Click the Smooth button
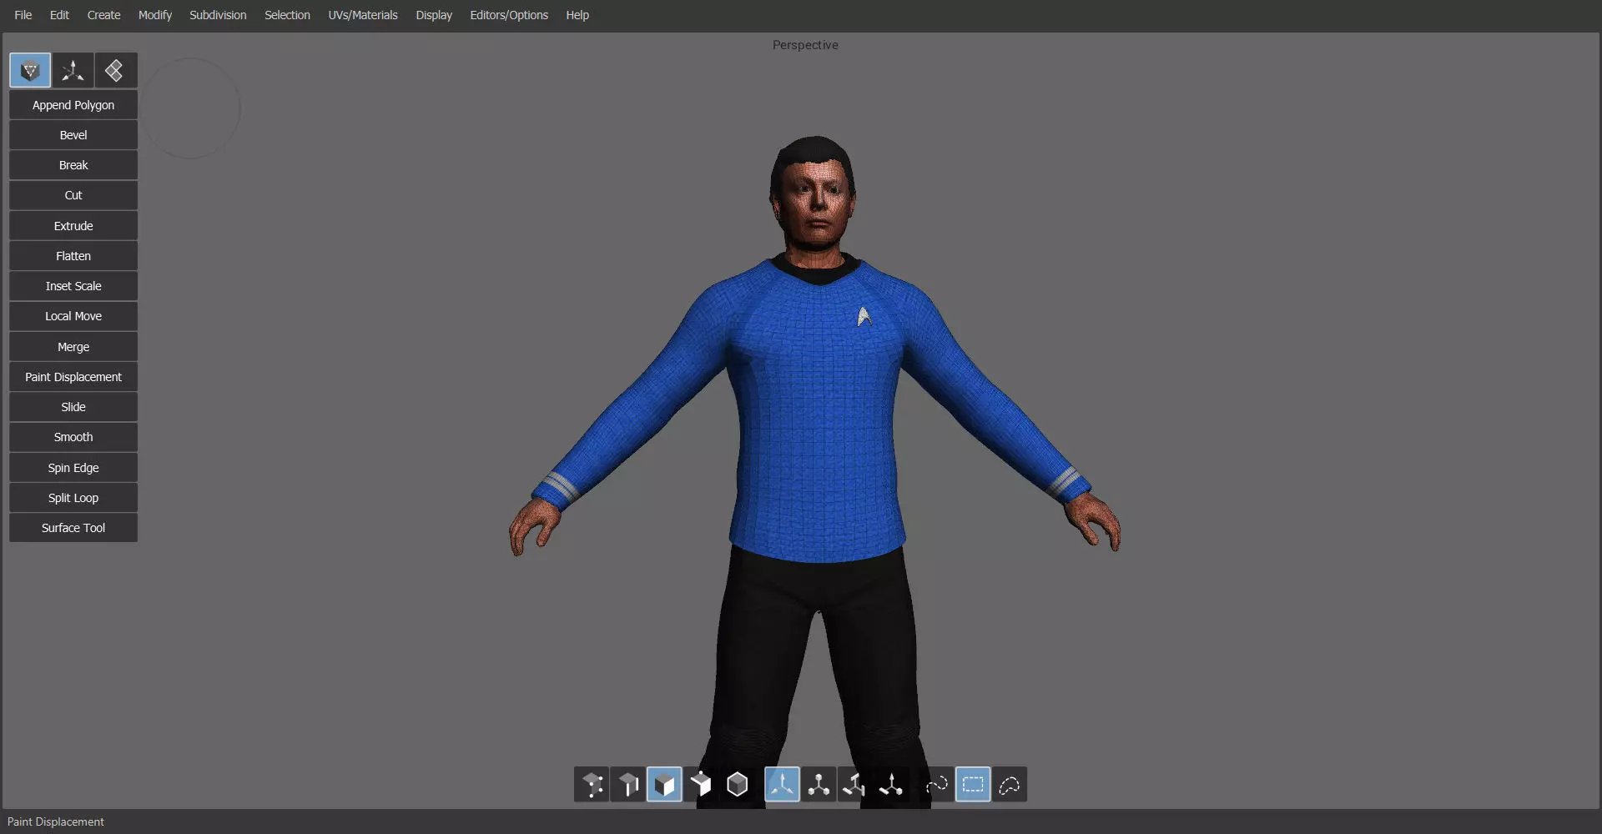 pyautogui.click(x=73, y=437)
